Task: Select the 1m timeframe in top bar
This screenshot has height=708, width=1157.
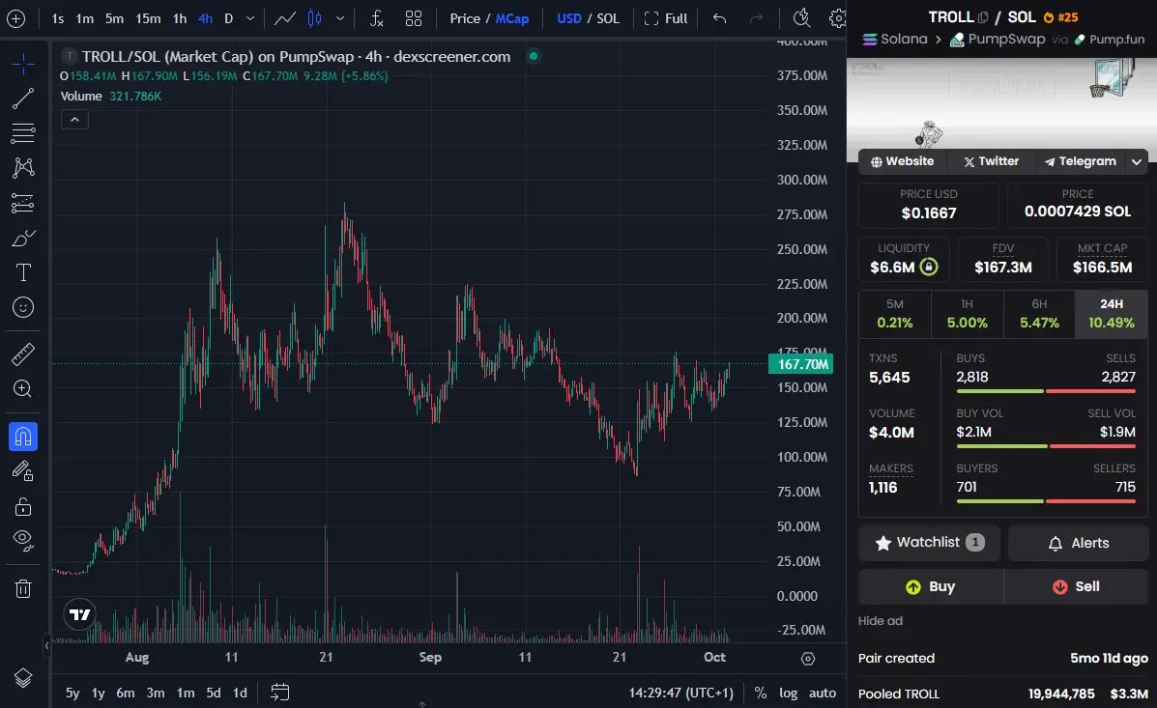Action: coord(85,18)
